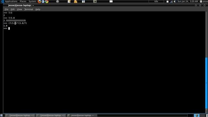This screenshot has width=208, height=117.
Task: Click the volume speaker icon
Action: coord(175,2)
